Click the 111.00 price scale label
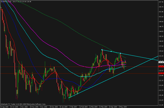The height and width of the screenshot is (108, 164). point(161,105)
